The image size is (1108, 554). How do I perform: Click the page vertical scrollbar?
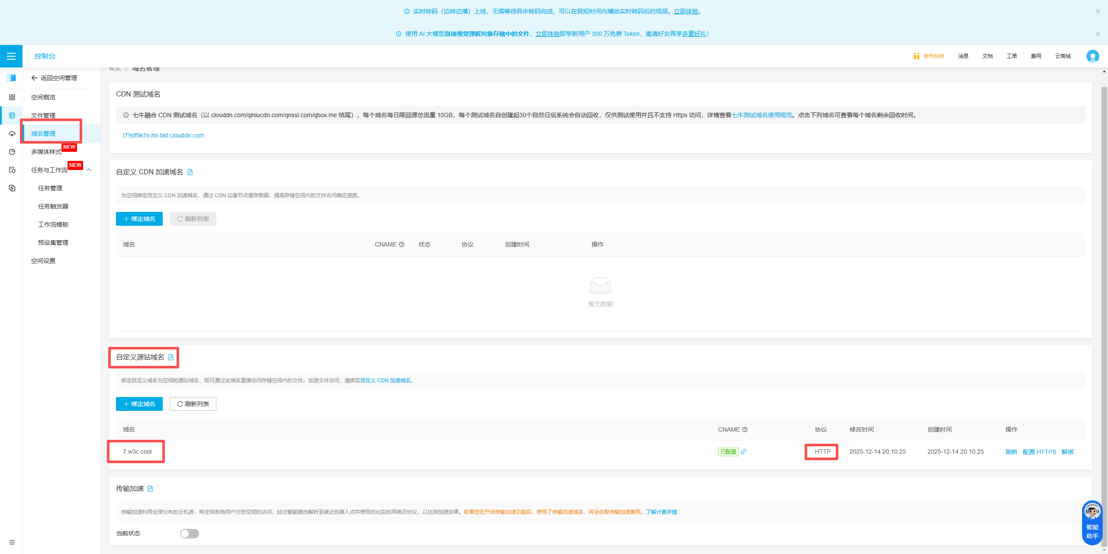point(1104,303)
